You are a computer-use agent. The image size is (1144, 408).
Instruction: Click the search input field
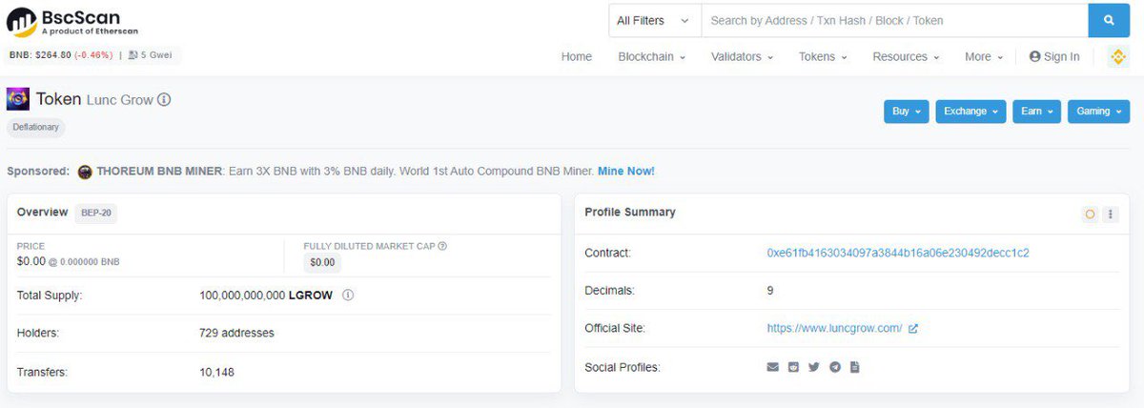tap(895, 20)
